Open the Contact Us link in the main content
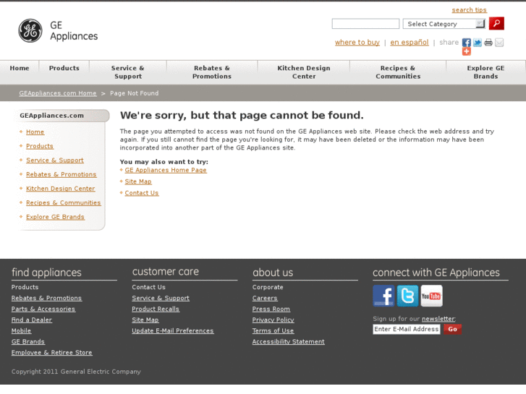The height and width of the screenshot is (394, 526). pos(142,193)
